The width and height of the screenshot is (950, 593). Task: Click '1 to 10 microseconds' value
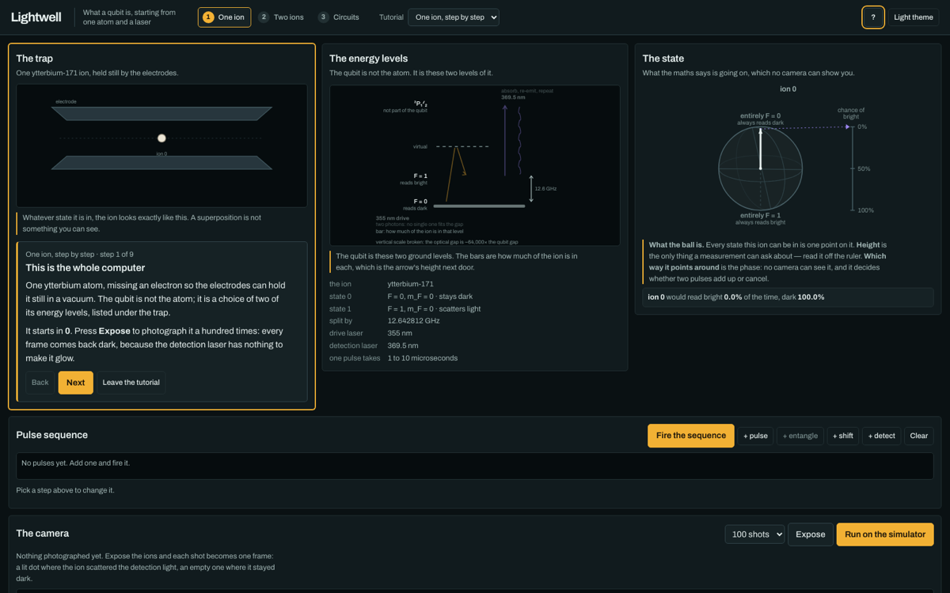pos(423,358)
